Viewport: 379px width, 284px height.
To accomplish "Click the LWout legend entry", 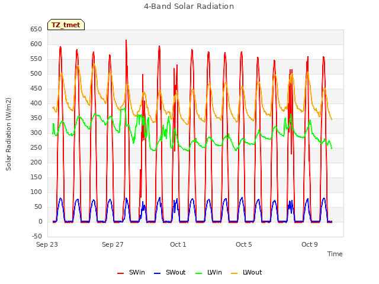I will click(x=246, y=272).
